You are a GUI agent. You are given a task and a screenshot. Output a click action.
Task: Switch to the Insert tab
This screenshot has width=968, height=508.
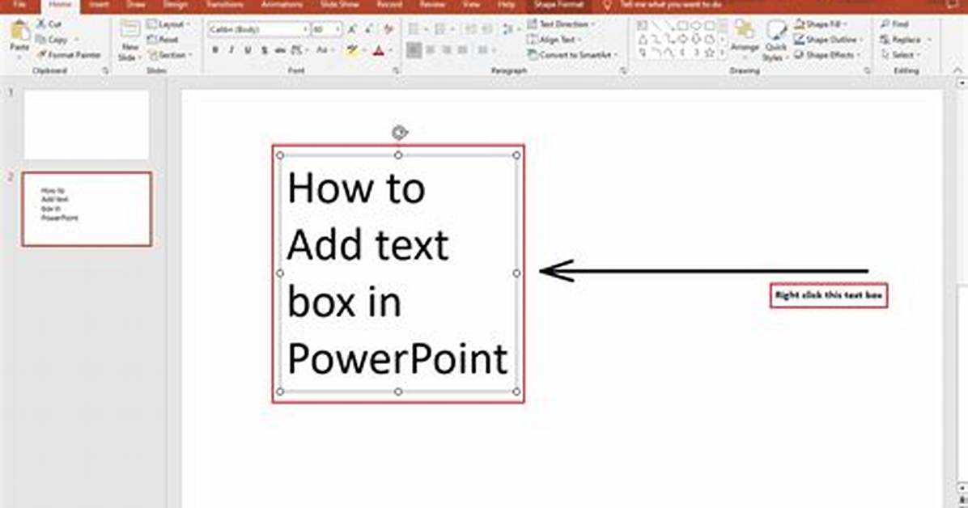99,4
